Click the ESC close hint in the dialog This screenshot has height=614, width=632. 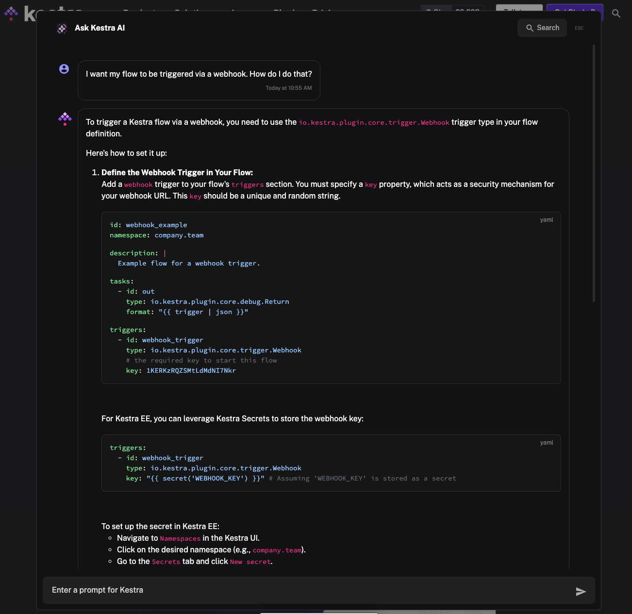(579, 28)
